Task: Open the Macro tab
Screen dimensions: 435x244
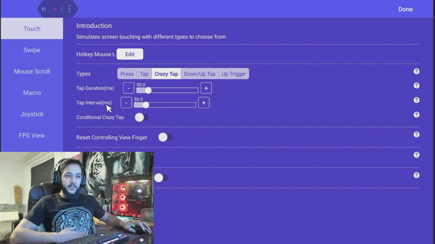Action: pos(32,93)
